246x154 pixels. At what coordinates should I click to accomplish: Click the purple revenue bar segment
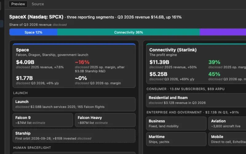(223, 32)
